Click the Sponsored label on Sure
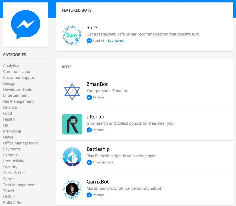The height and width of the screenshot is (206, 236). [x=116, y=41]
